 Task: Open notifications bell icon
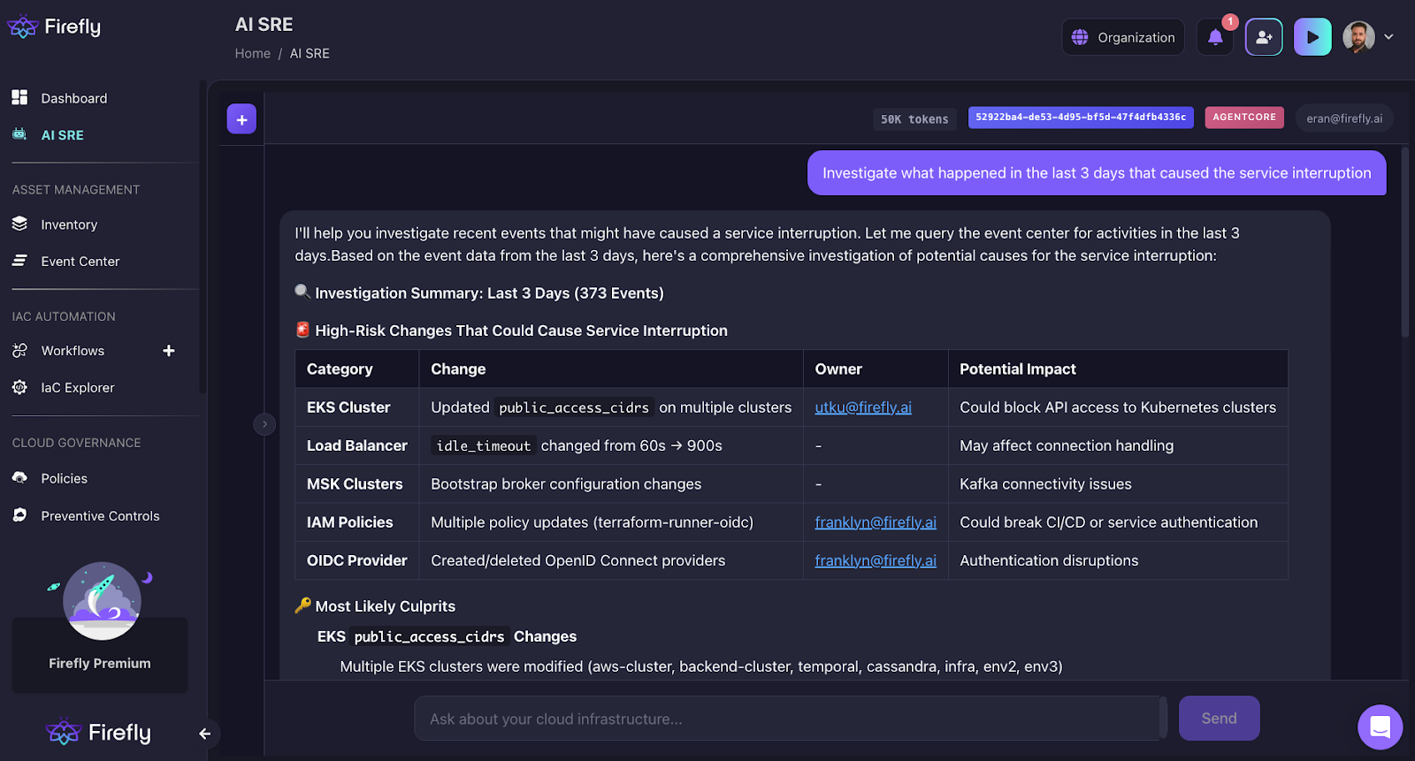click(1215, 37)
